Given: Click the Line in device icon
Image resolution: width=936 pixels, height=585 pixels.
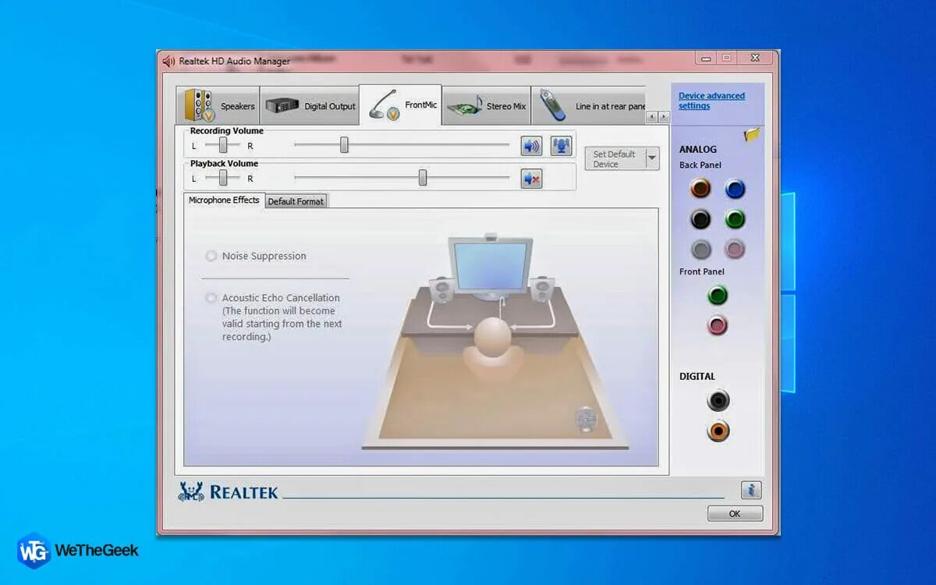Looking at the screenshot, I should [553, 105].
